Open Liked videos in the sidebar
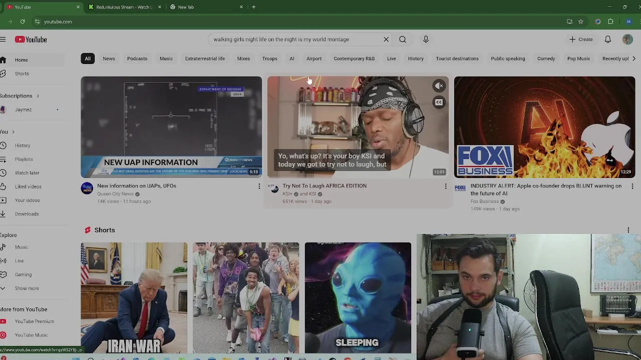Screen dimensions: 641x360 (32, 186)
